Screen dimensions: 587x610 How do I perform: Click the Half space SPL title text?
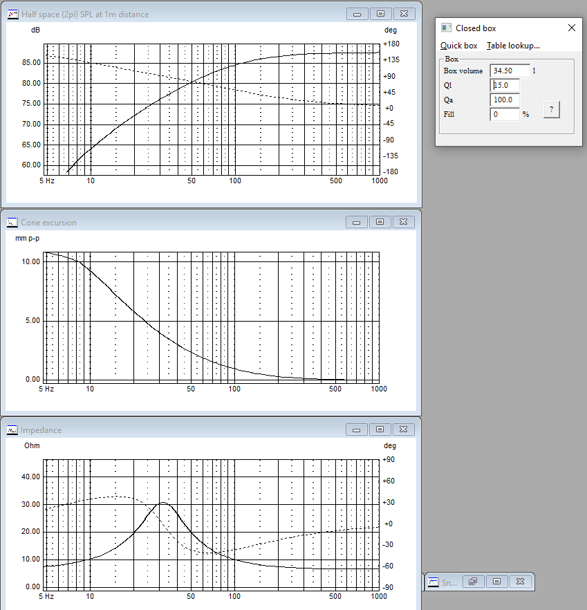[85, 15]
